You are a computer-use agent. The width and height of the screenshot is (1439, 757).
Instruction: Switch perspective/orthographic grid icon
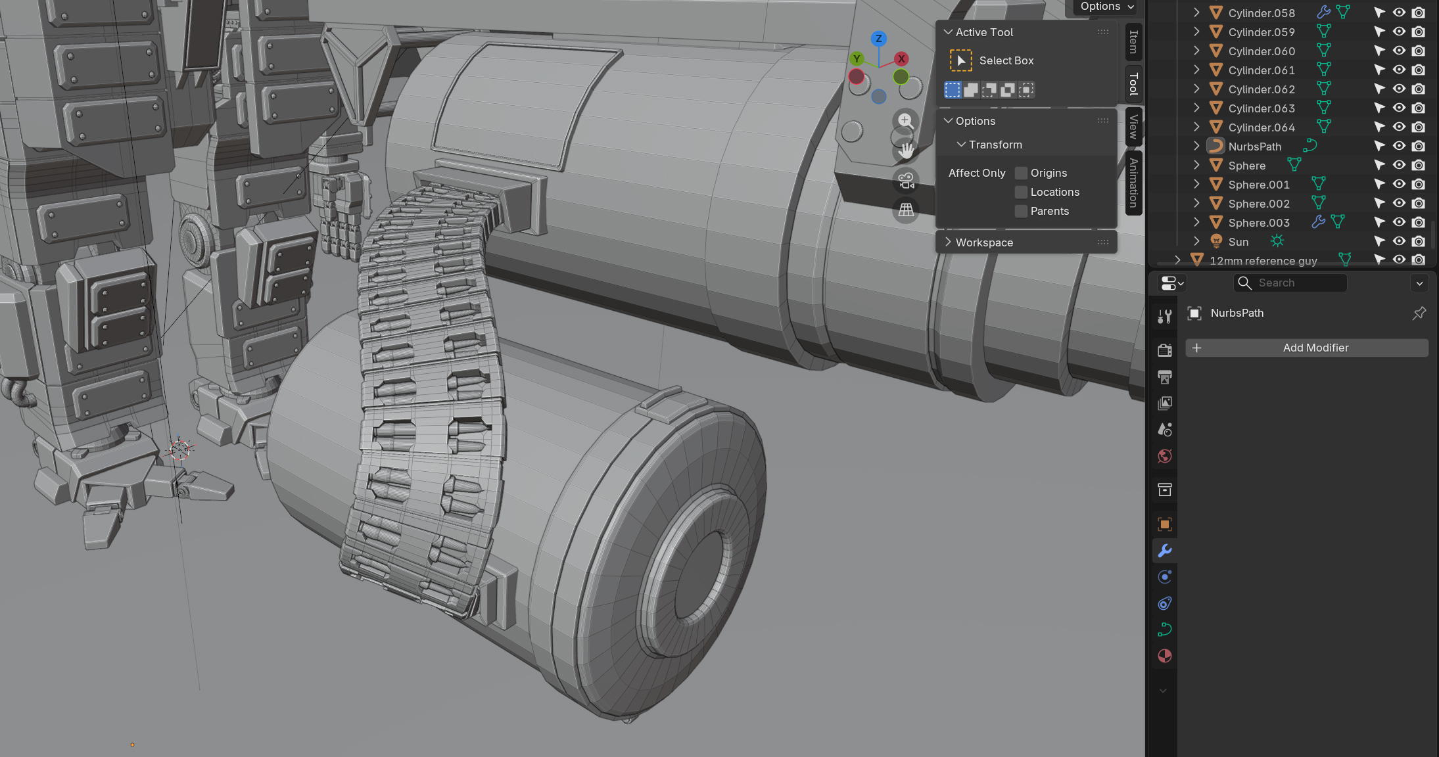click(906, 210)
